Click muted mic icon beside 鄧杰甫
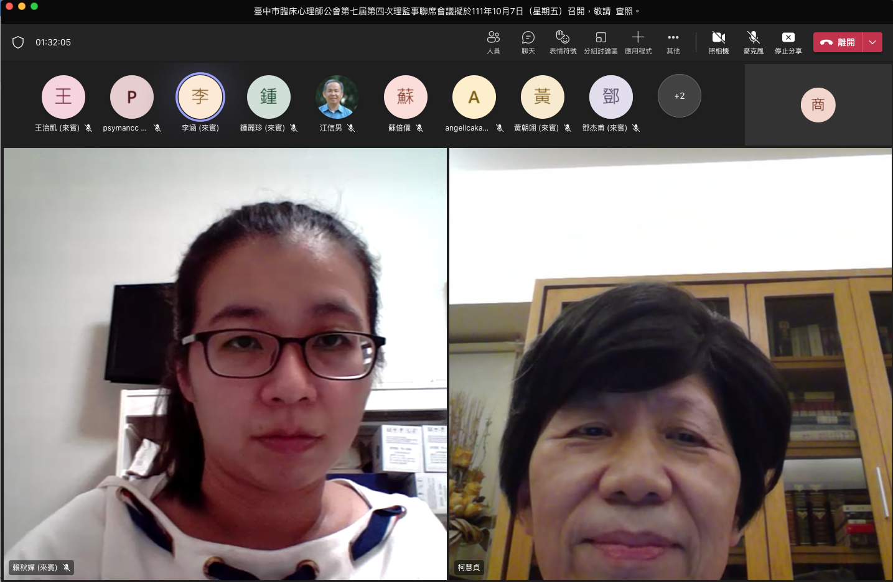893x582 pixels. 636,128
